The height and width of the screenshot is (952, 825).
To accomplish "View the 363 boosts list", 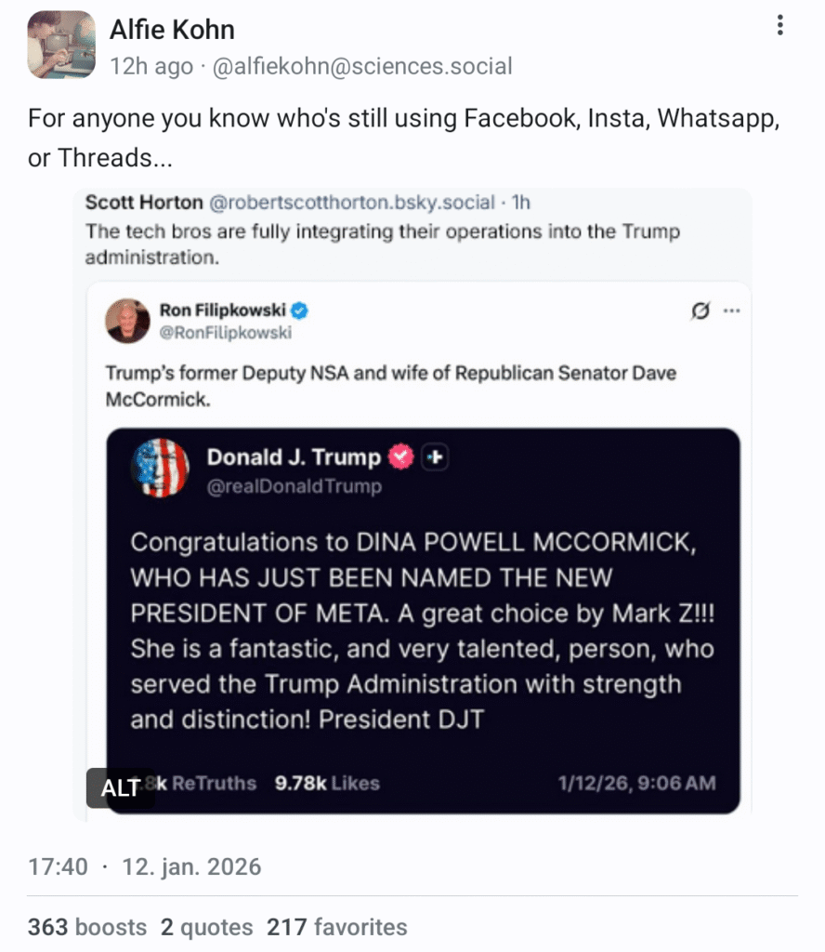I will [87, 927].
